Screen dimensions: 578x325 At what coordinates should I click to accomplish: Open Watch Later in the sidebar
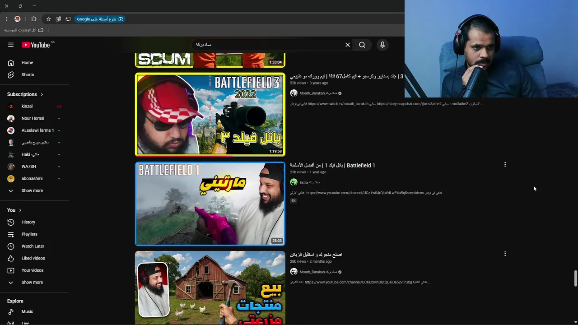(35, 246)
